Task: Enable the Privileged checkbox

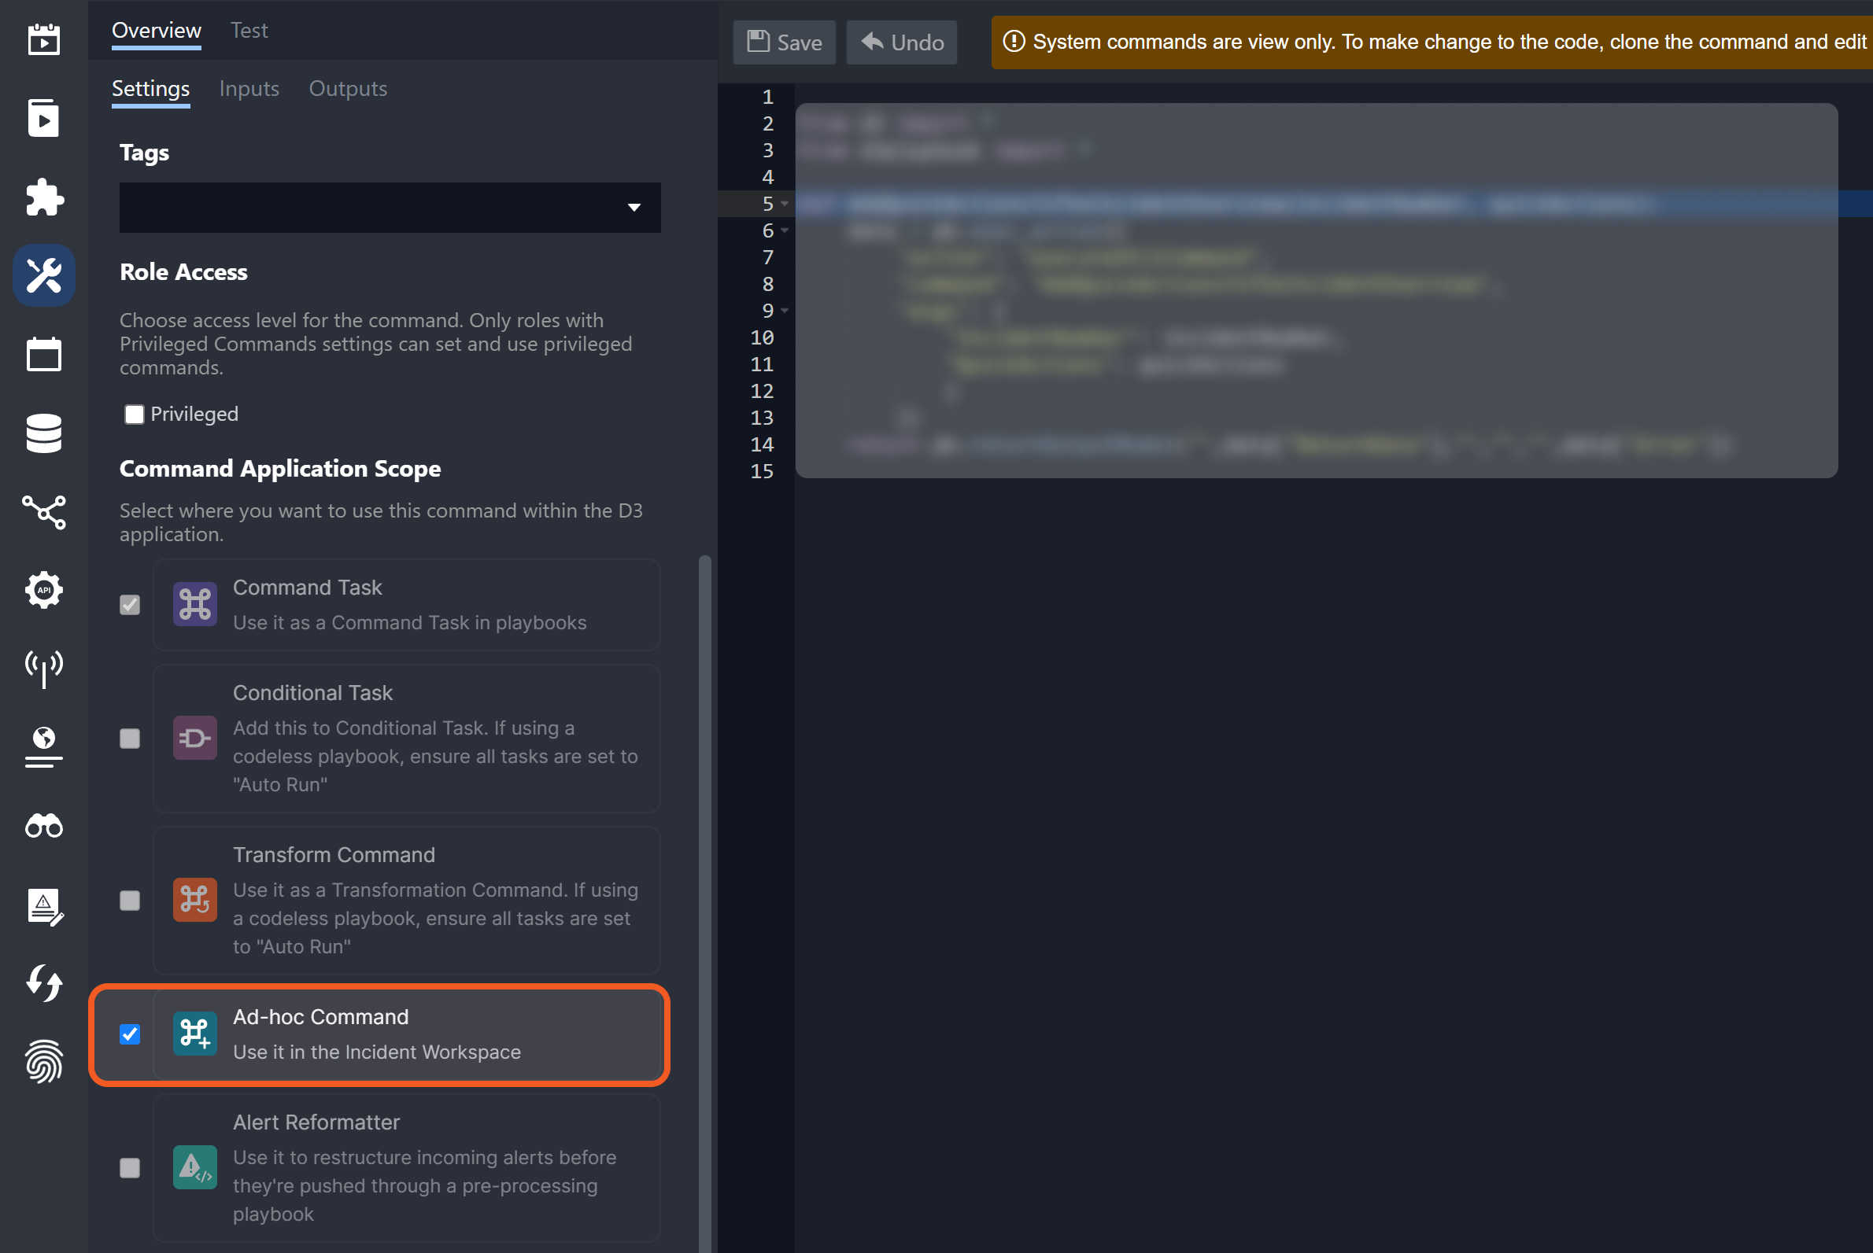Action: pyautogui.click(x=133, y=414)
